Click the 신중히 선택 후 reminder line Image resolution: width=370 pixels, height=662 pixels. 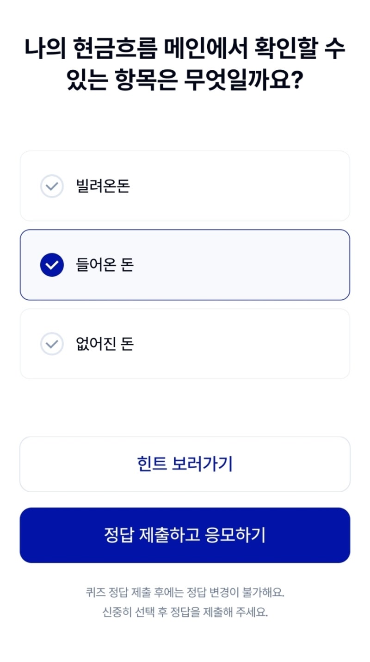(185, 613)
